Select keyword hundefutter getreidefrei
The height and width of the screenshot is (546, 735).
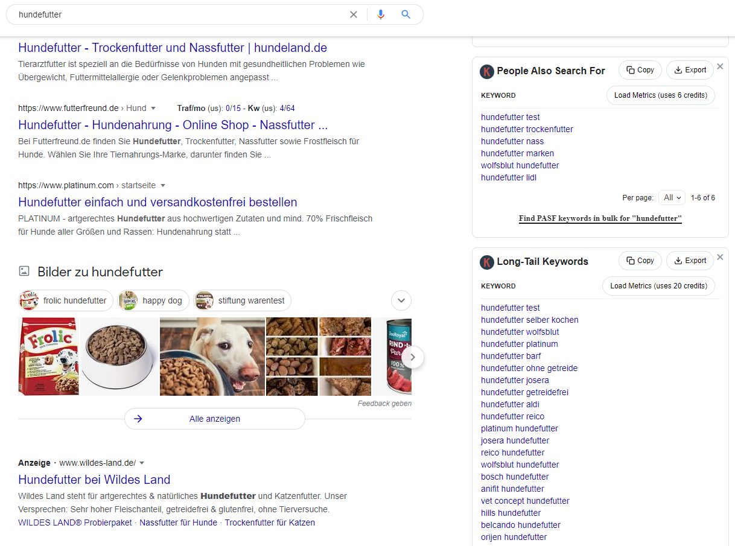[524, 392]
